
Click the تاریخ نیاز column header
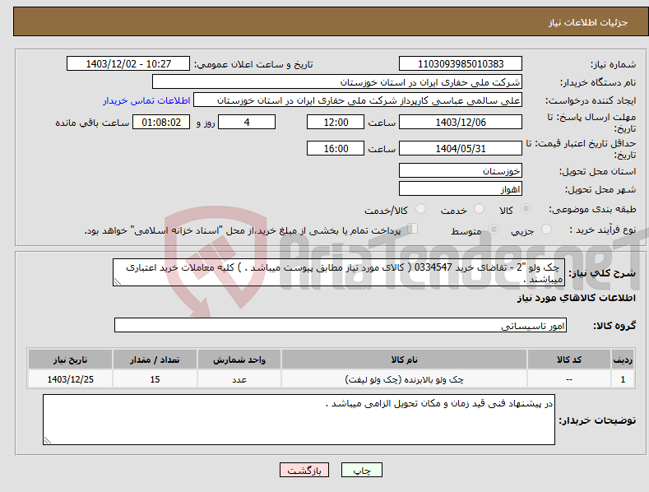click(71, 360)
